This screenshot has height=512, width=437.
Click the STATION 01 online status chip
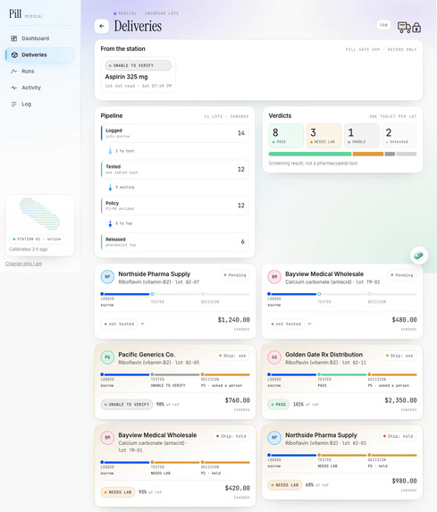tap(38, 239)
